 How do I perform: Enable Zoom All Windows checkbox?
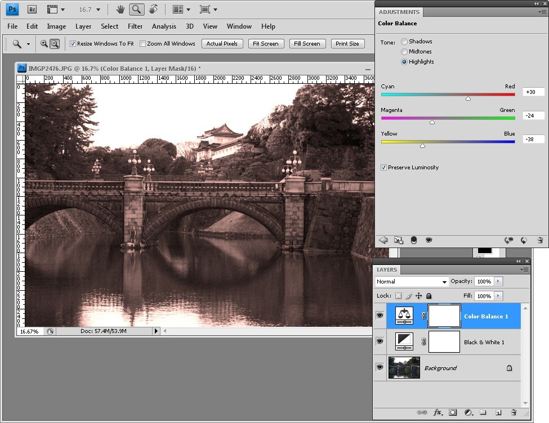[x=142, y=44]
